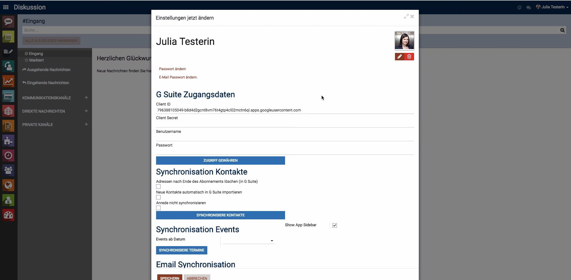Open the chat messages sidebar icon
This screenshot has height=280, width=571.
(x=8, y=22)
